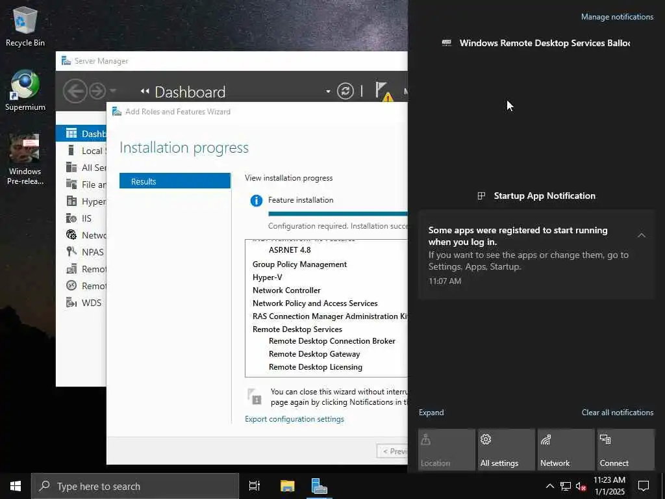Click Server Manager back arrow
The width and height of the screenshot is (665, 499).
coord(75,91)
